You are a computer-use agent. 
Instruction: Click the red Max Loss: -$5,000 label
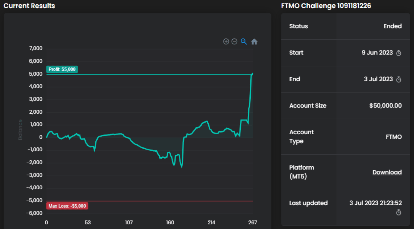click(67, 206)
